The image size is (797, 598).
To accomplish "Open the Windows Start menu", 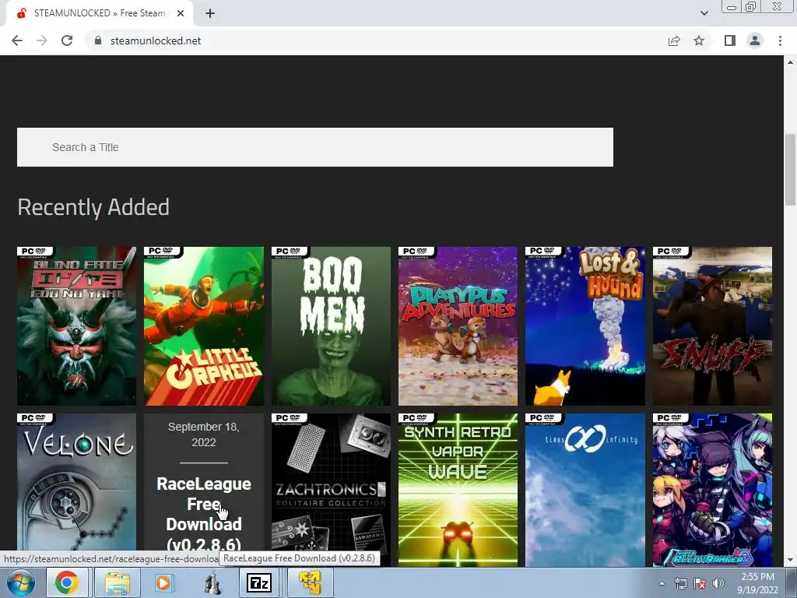I will tap(21, 582).
